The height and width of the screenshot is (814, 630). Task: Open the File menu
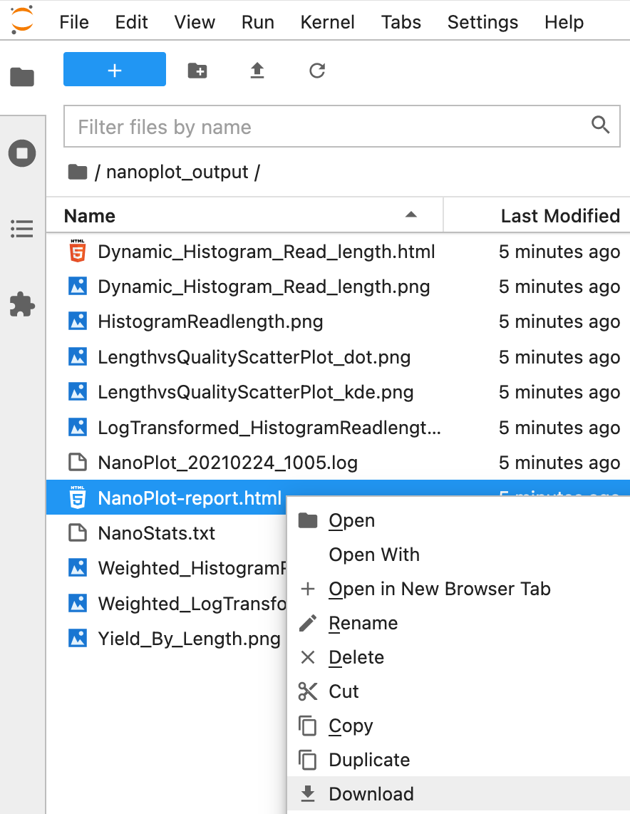tap(73, 22)
